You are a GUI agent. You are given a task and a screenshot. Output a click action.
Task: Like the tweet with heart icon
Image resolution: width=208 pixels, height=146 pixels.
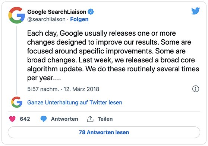click(x=12, y=119)
